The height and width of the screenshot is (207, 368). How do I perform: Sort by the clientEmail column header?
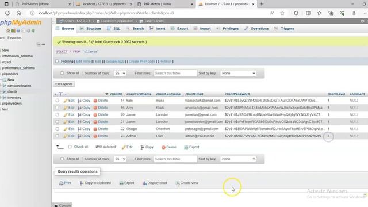tap(194, 94)
